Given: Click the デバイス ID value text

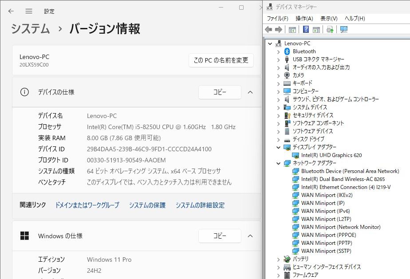Looking at the screenshot, I should [149, 149].
